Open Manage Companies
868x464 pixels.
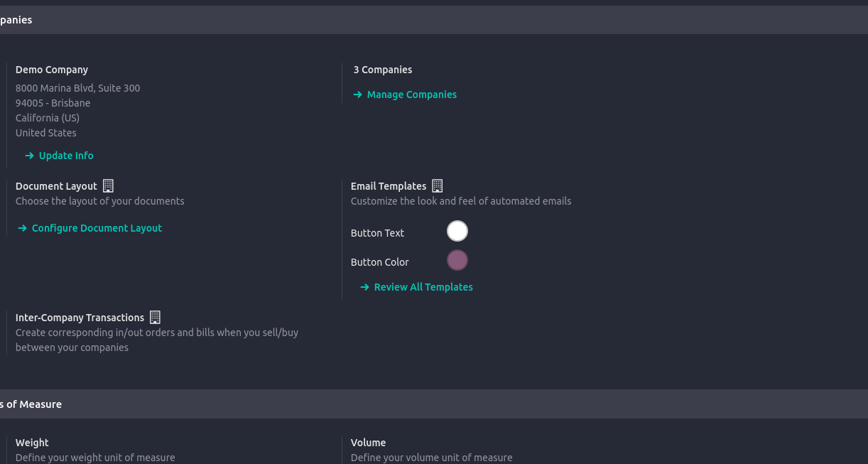click(x=411, y=95)
